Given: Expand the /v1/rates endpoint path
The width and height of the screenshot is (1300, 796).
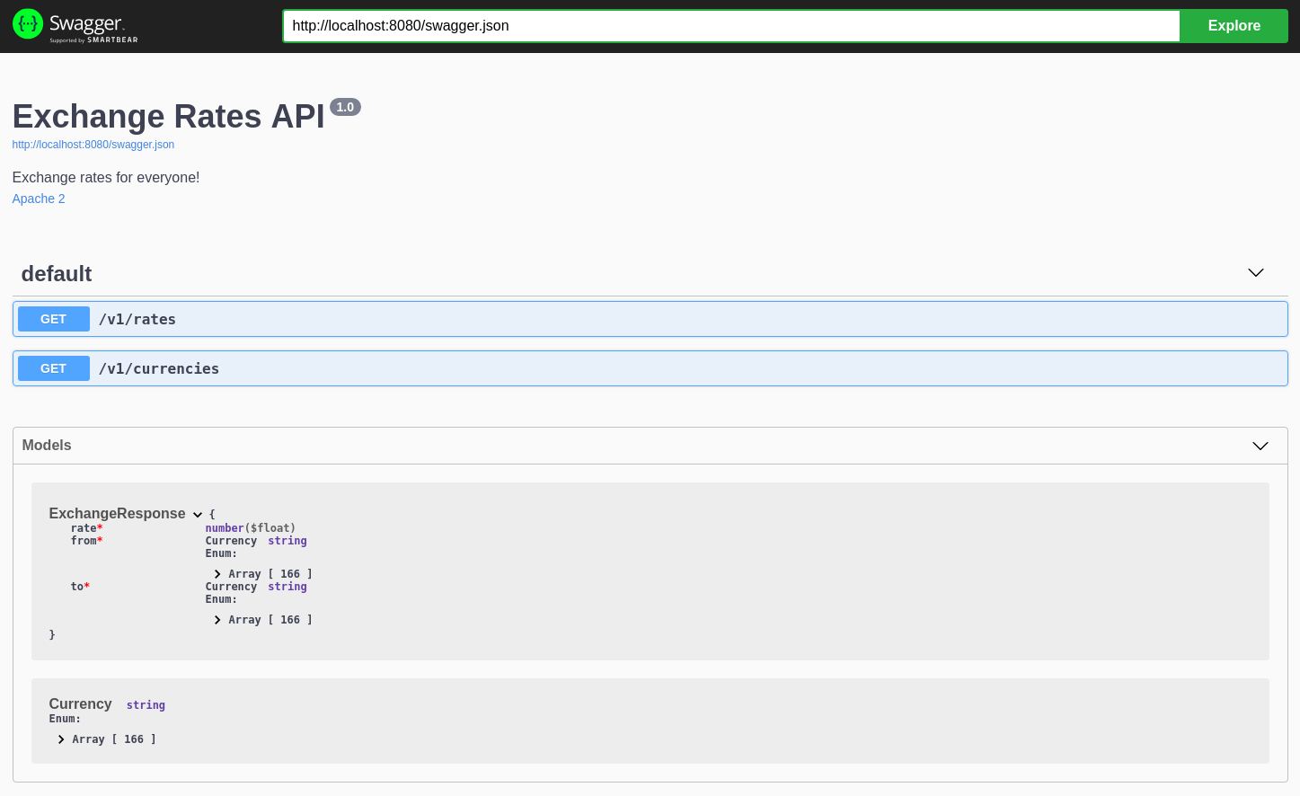Looking at the screenshot, I should [x=137, y=319].
